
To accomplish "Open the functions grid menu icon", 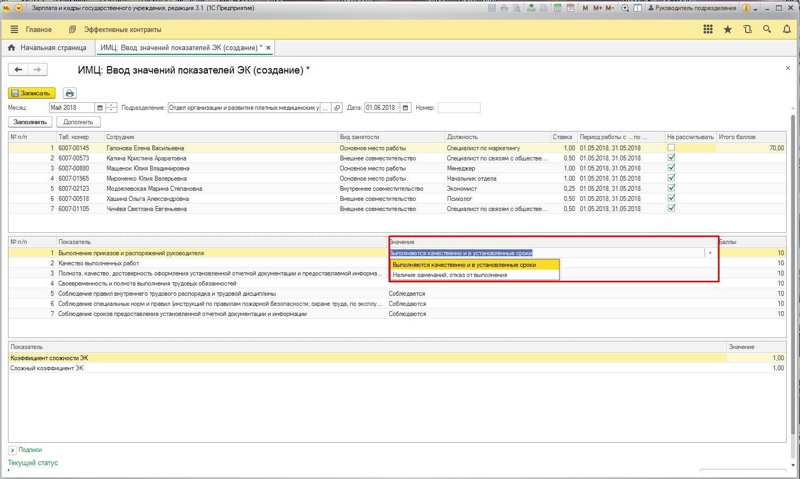I will [x=708, y=30].
